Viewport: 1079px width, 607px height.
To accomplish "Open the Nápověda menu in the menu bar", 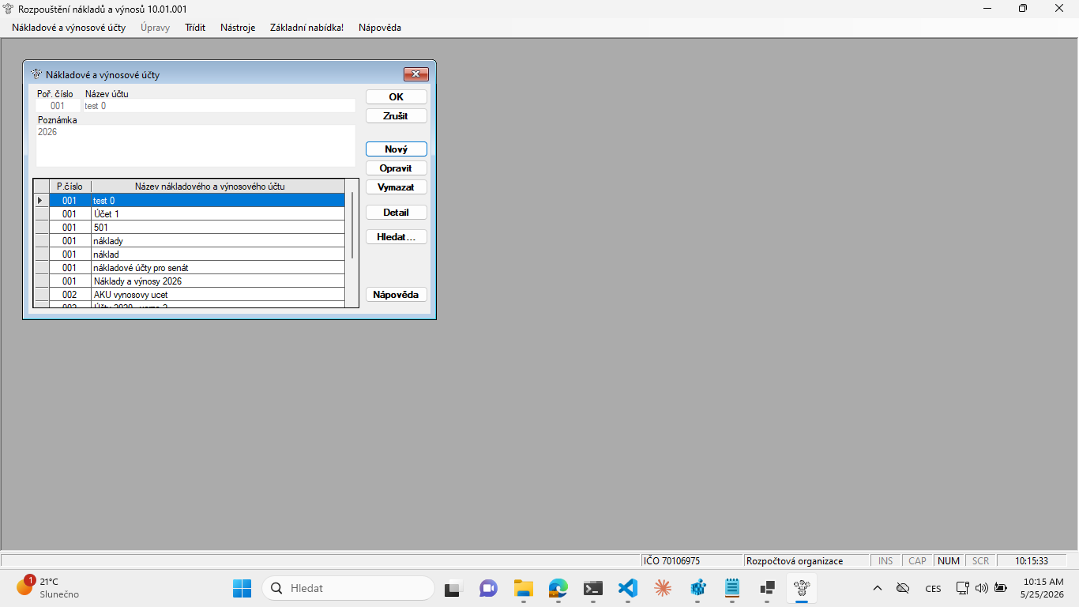I will pos(380,28).
